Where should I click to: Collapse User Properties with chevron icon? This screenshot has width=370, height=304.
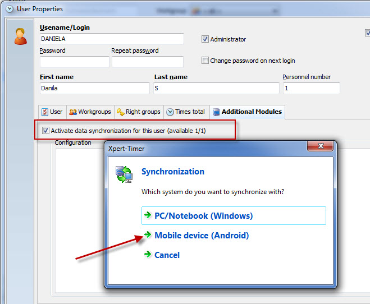[x=9, y=9]
